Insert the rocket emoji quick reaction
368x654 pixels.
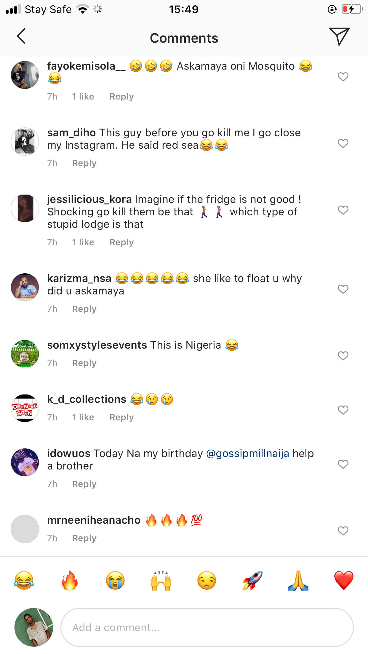pyautogui.click(x=252, y=581)
